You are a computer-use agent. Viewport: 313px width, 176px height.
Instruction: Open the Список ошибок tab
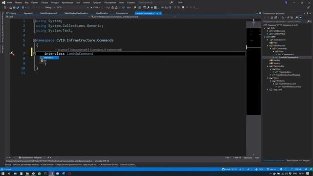(x=128, y=165)
